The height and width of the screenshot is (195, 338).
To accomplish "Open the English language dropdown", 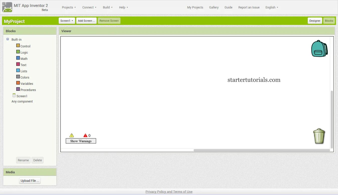I will [272, 7].
